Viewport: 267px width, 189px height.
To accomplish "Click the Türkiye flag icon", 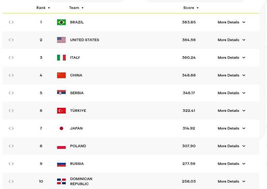I will (61, 110).
